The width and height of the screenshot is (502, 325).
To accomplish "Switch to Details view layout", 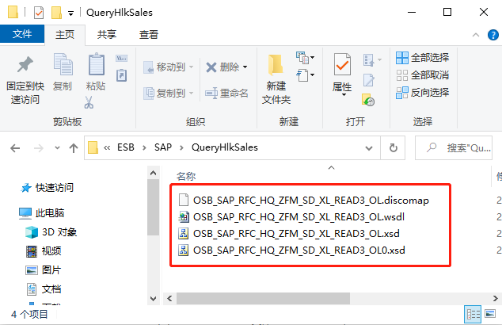I will coord(473,314).
